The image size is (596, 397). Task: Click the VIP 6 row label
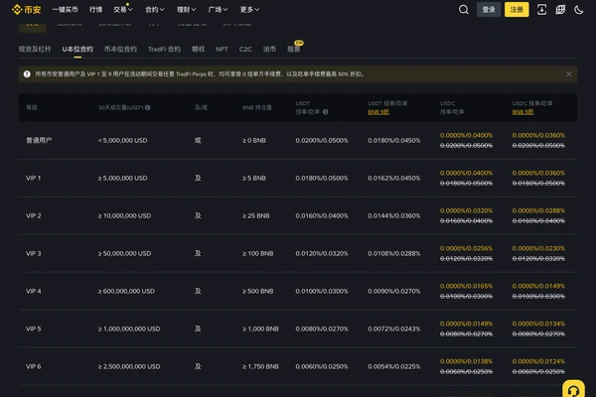tap(34, 366)
